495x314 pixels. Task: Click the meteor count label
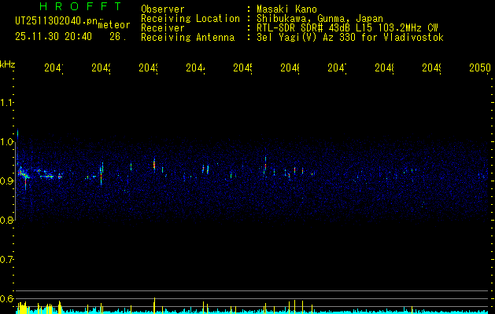click(114, 25)
